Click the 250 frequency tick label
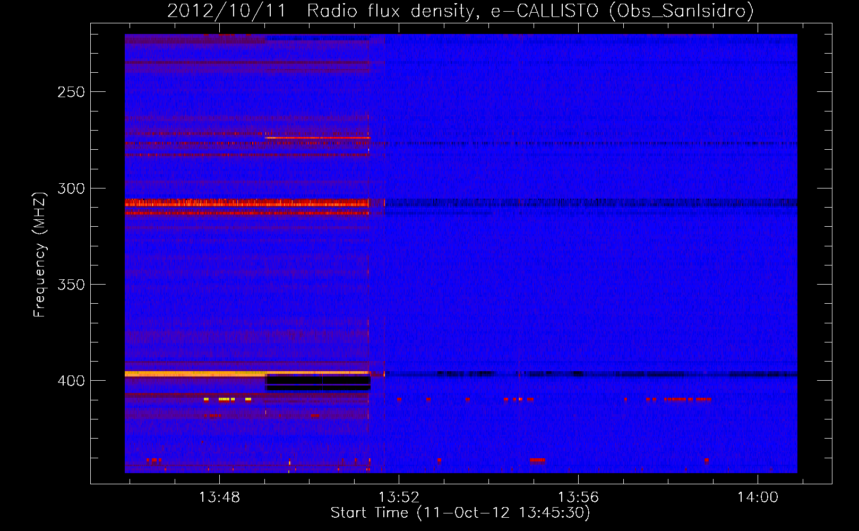 pos(71,92)
